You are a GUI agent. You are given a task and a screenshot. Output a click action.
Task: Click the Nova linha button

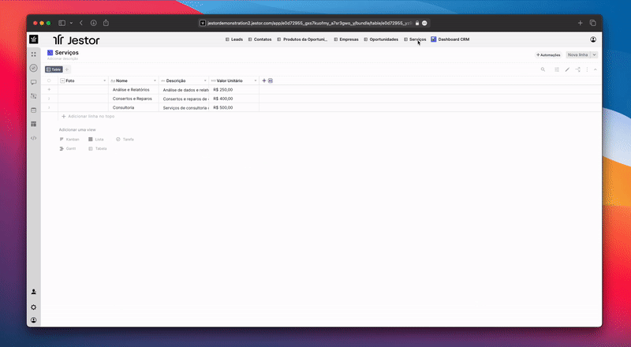578,54
